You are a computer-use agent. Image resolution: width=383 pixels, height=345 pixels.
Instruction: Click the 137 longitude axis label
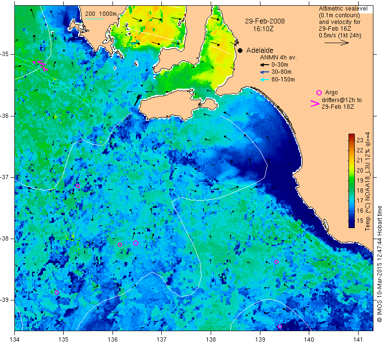[162, 339]
